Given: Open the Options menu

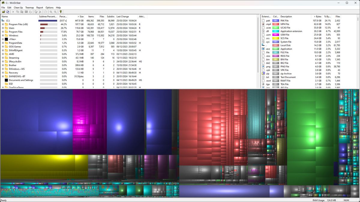Looking at the screenshot, I should click(49, 7).
